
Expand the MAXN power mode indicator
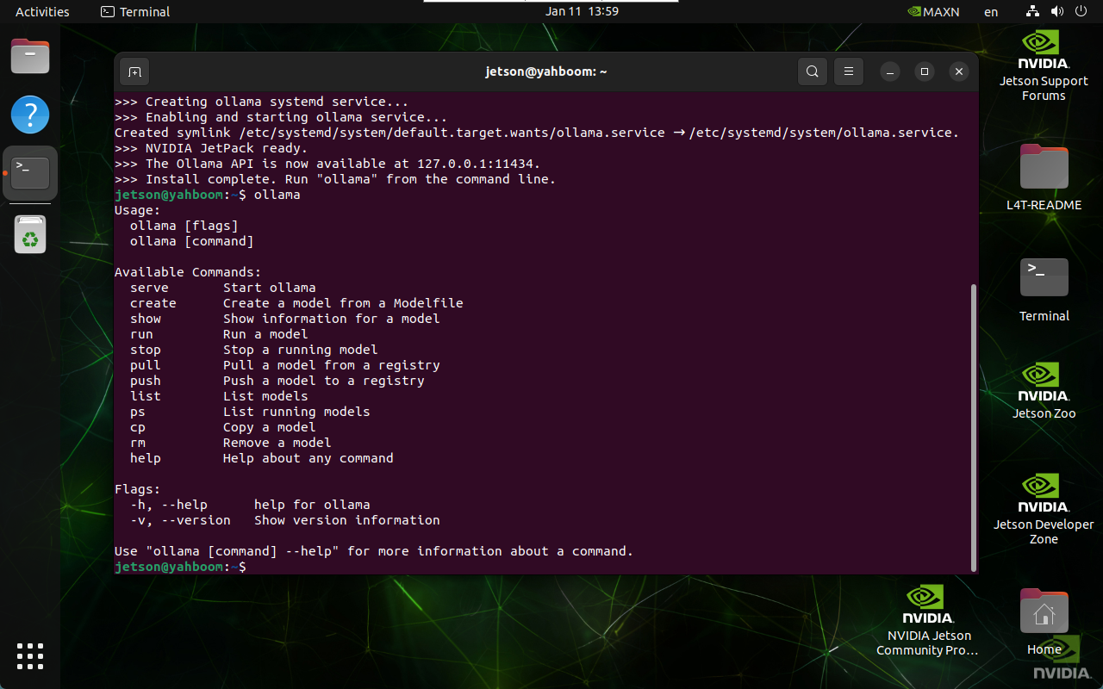click(x=933, y=12)
